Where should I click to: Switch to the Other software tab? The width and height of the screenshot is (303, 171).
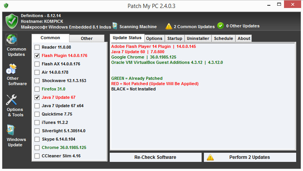pyautogui.click(x=87, y=38)
